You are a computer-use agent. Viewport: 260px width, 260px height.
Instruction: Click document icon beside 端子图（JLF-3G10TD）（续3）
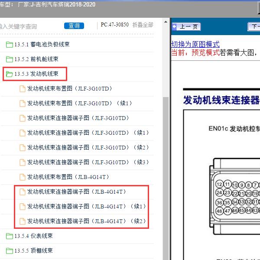click(23, 162)
